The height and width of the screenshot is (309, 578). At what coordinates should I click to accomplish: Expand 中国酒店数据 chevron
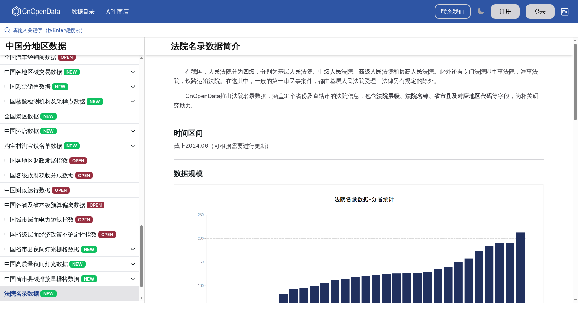pos(133,131)
